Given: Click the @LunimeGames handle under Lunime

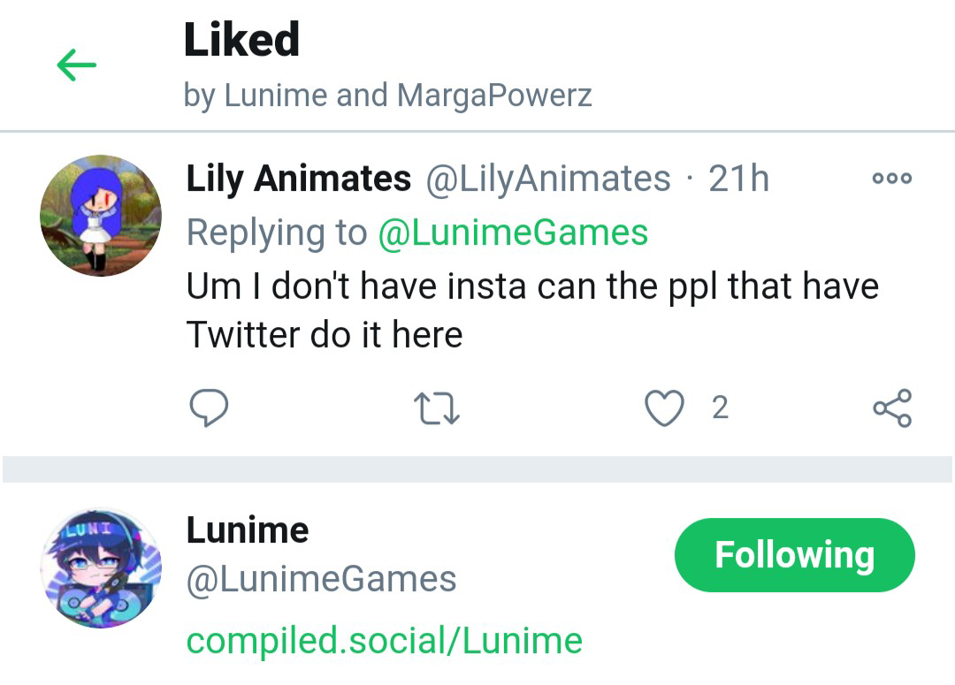Looking at the screenshot, I should point(321,580).
